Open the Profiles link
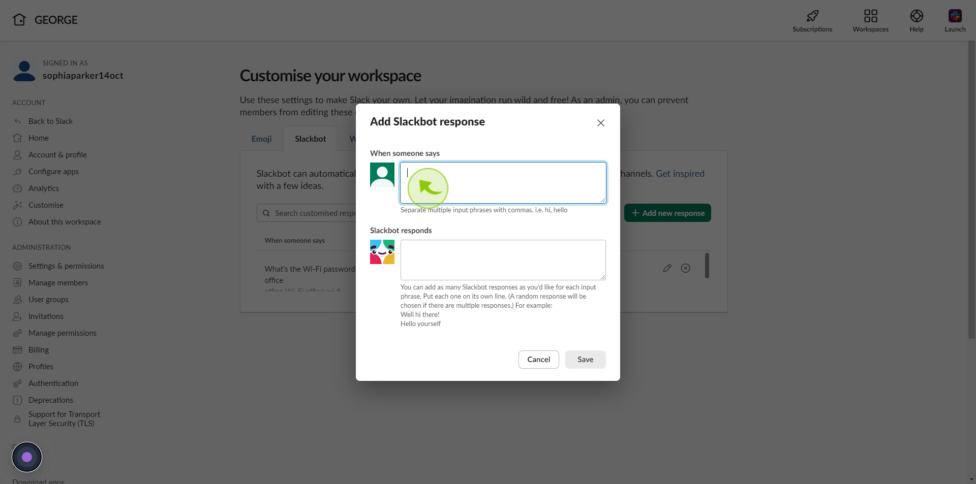Image resolution: width=976 pixels, height=484 pixels. (x=41, y=367)
